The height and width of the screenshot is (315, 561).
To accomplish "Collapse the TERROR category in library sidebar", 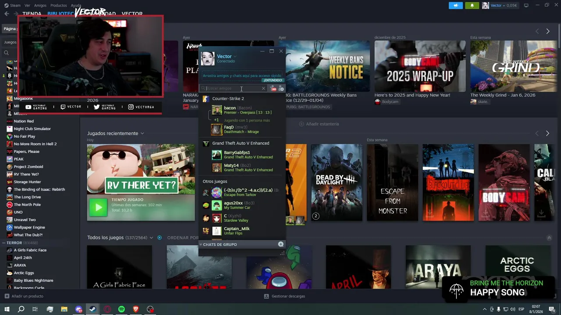I will tap(4, 243).
